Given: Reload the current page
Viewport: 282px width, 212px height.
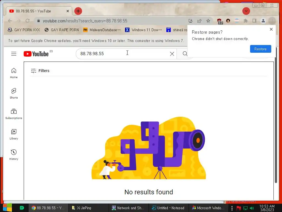Looking at the screenshot, I should coord(28,21).
